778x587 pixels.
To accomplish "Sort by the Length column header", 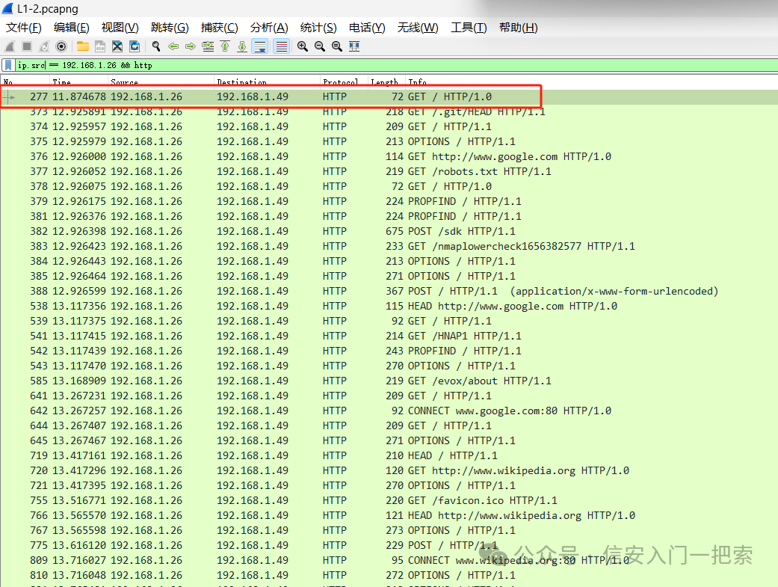I will 386,82.
